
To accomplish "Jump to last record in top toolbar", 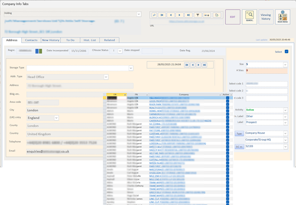I will click(189, 15).
